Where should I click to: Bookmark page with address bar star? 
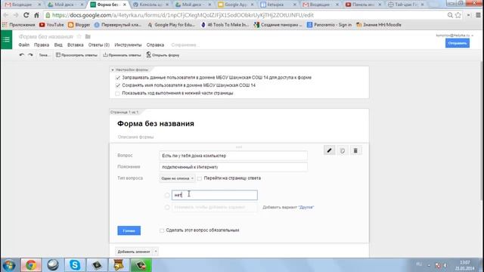click(x=458, y=15)
